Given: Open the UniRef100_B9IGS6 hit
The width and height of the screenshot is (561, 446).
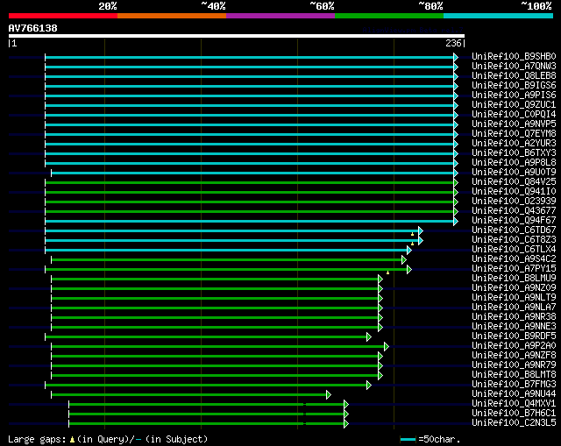Looking at the screenshot, I should [x=514, y=86].
